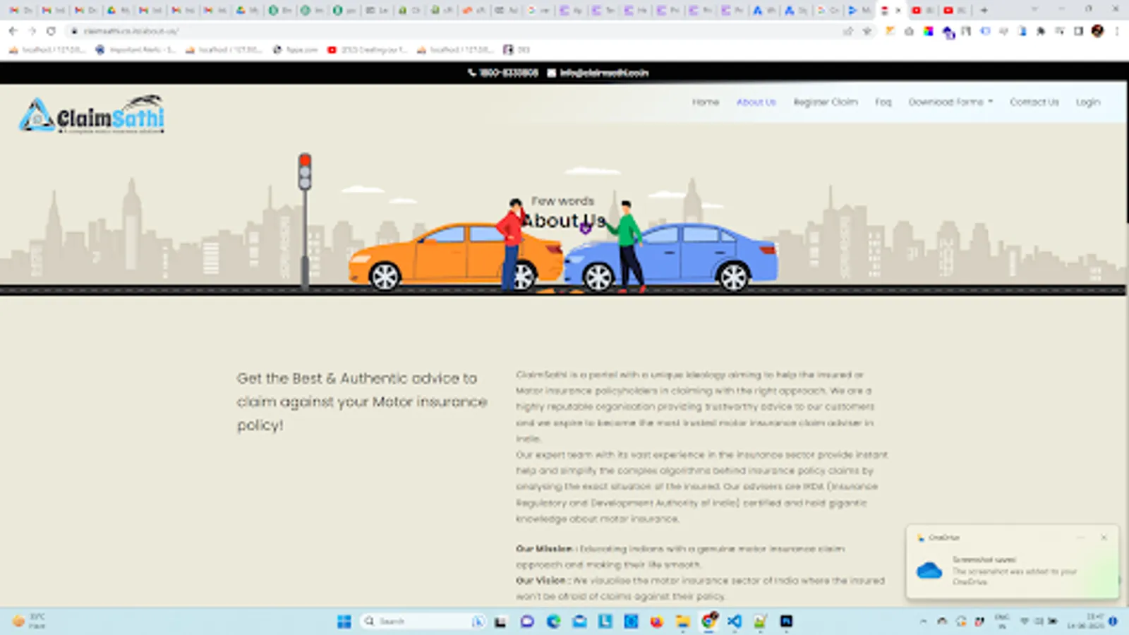Close the OneDrive notification popup
The height and width of the screenshot is (635, 1129).
click(1104, 538)
